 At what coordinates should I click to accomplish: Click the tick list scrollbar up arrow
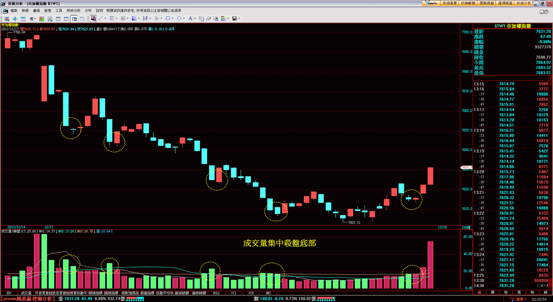(x=551, y=84)
